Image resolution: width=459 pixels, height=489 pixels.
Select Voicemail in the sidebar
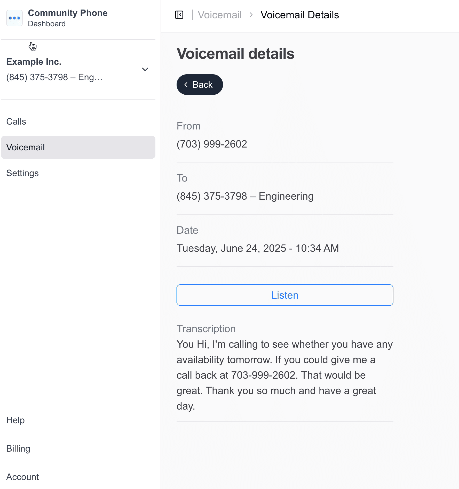point(26,147)
